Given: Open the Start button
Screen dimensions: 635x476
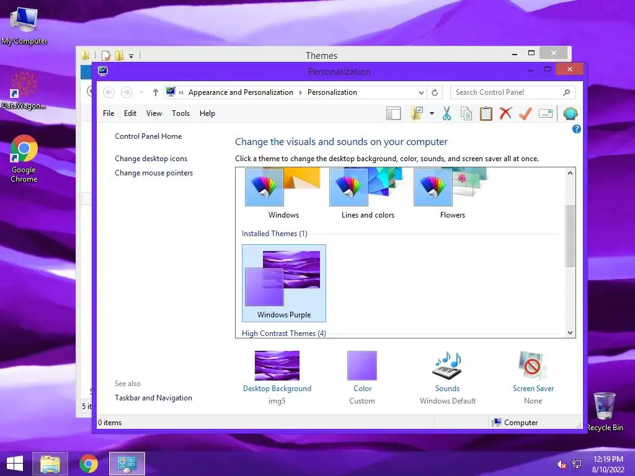Looking at the screenshot, I should [15, 464].
